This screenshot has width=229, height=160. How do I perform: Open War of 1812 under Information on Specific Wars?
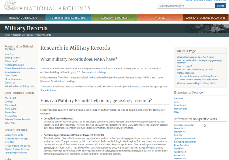tap(180, 128)
